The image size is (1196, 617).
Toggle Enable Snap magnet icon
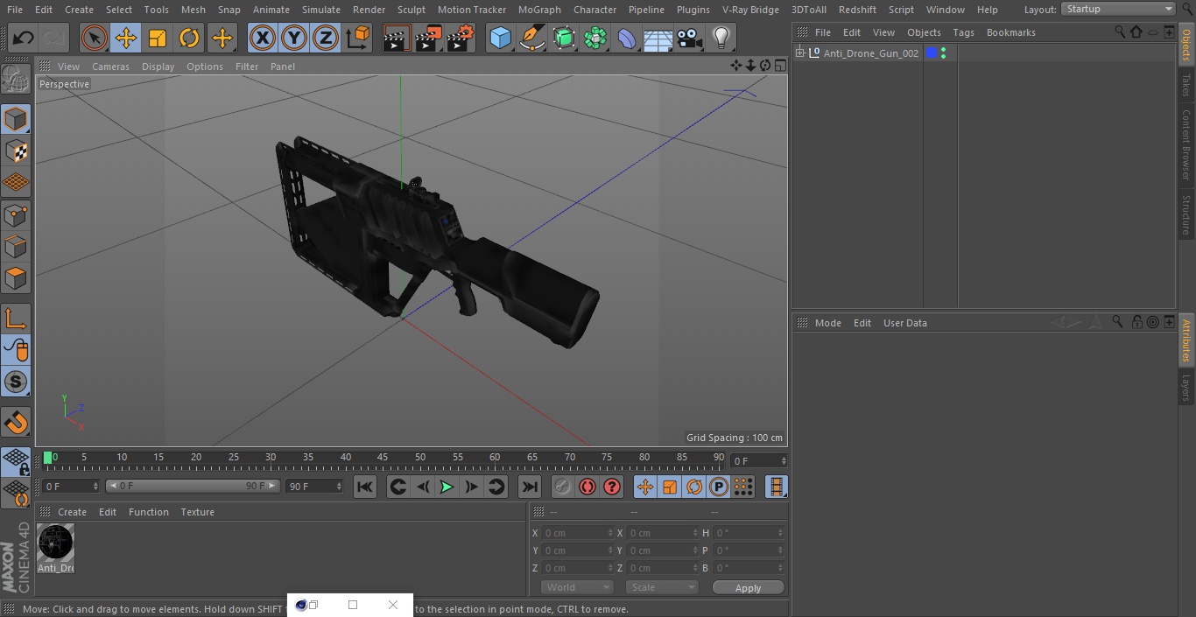(x=16, y=423)
